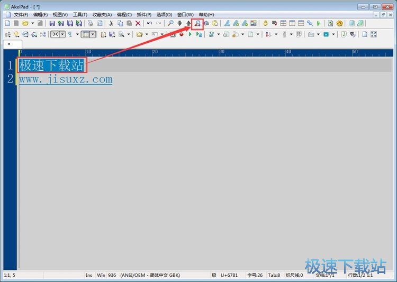The height and width of the screenshot is (282, 397).
Task: Expand the dropdown arrow beside the X toggle button
Action: [x=62, y=34]
